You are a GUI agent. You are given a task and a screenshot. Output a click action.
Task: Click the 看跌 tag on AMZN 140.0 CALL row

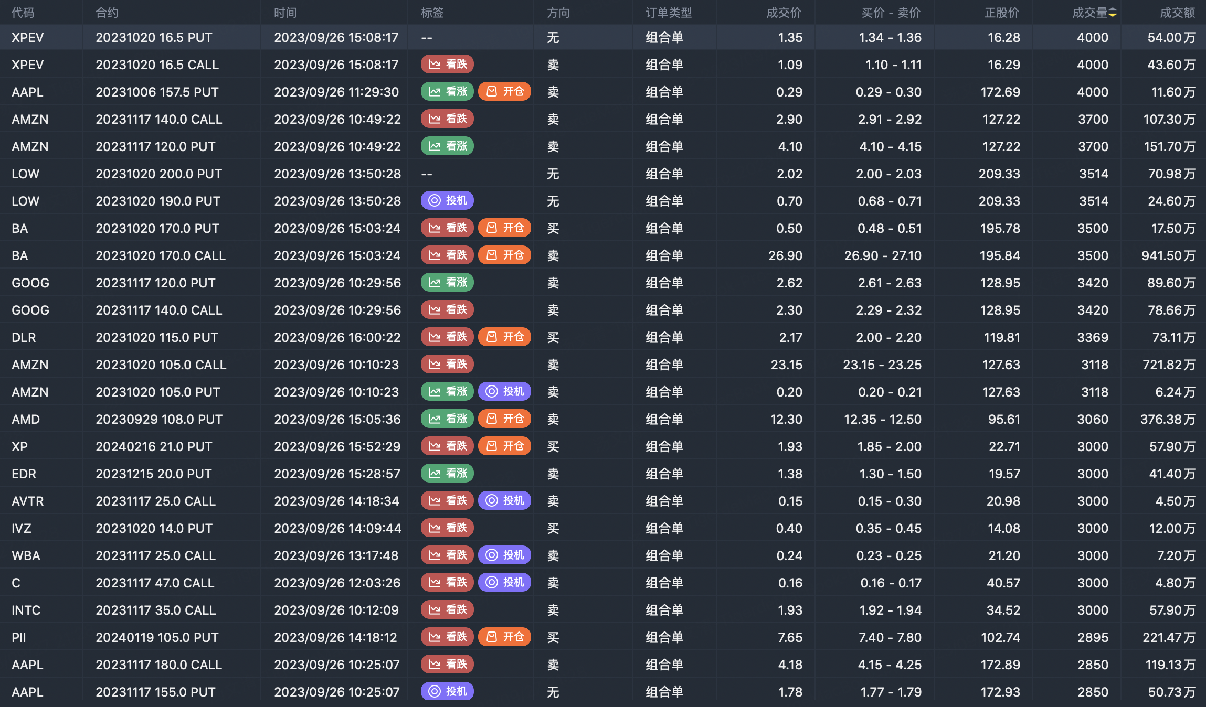447,119
